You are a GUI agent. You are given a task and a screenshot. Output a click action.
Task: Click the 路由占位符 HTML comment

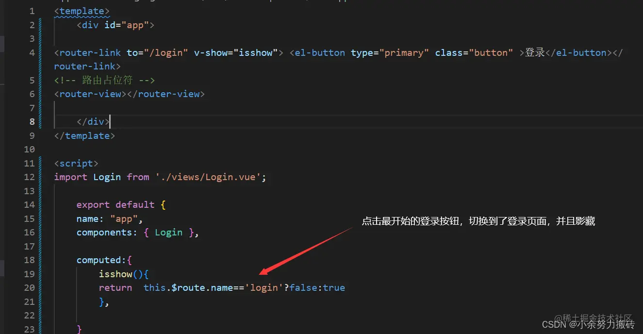104,80
